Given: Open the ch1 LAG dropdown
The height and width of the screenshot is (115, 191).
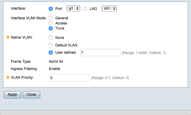Looking at the screenshot, I should 109,9.
